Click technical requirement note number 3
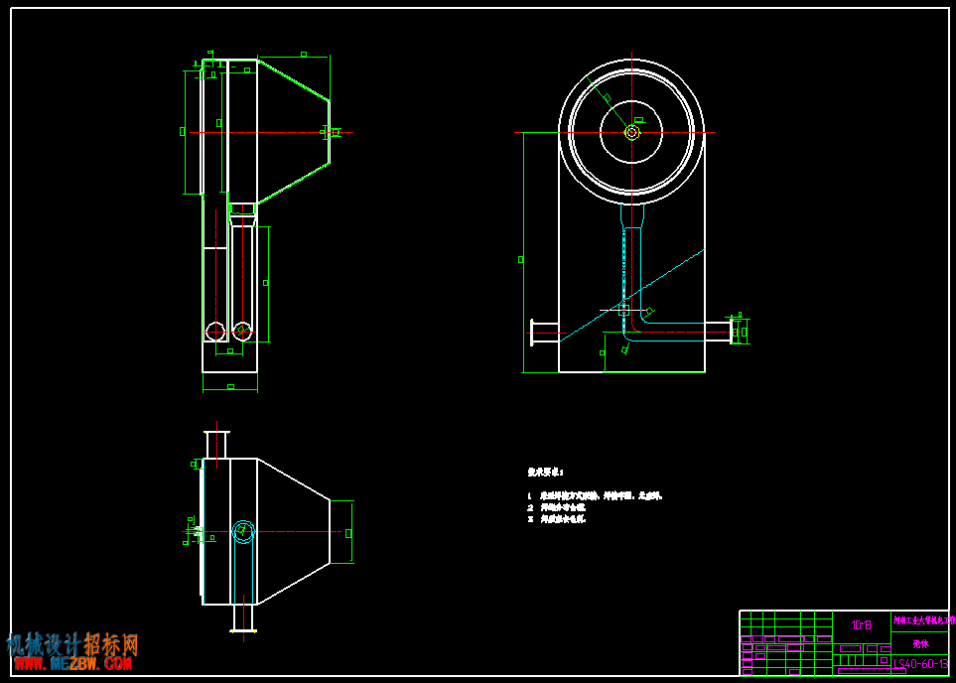 pos(556,519)
